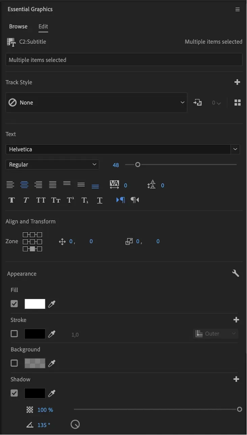Push style to track icon
247x435 pixels.
[197, 102]
